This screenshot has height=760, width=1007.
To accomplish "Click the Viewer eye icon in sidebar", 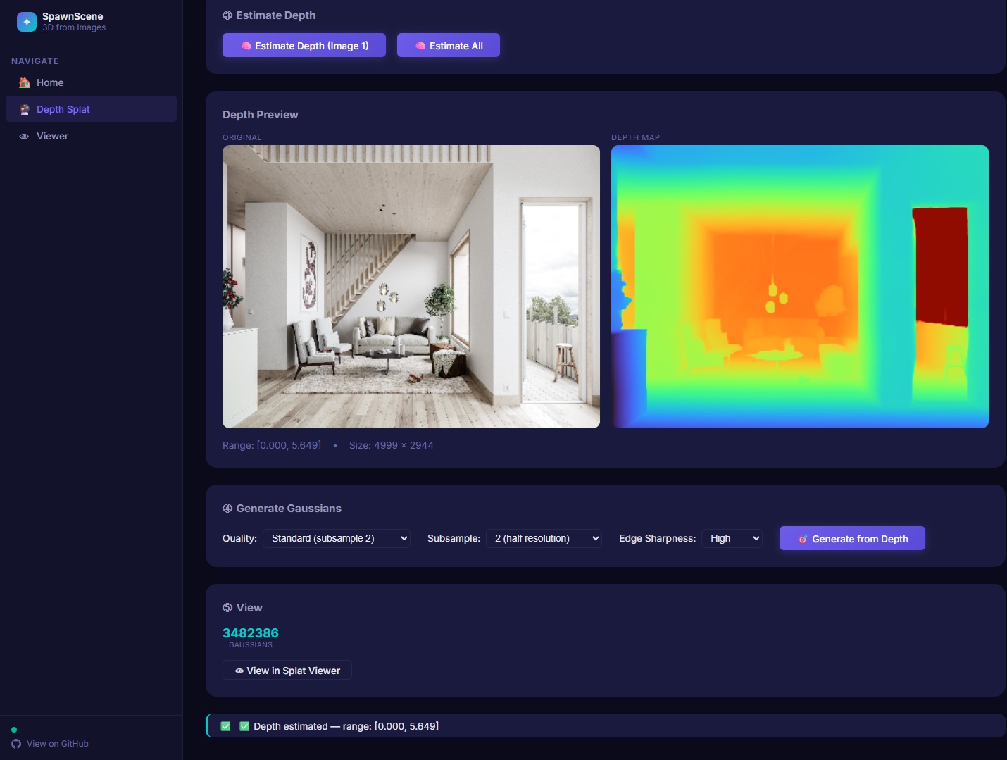I will [x=24, y=137].
